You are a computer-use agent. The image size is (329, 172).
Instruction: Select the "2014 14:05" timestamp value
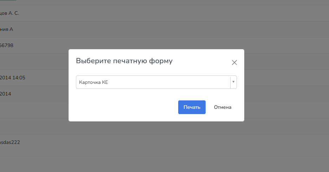pyautogui.click(x=13, y=78)
